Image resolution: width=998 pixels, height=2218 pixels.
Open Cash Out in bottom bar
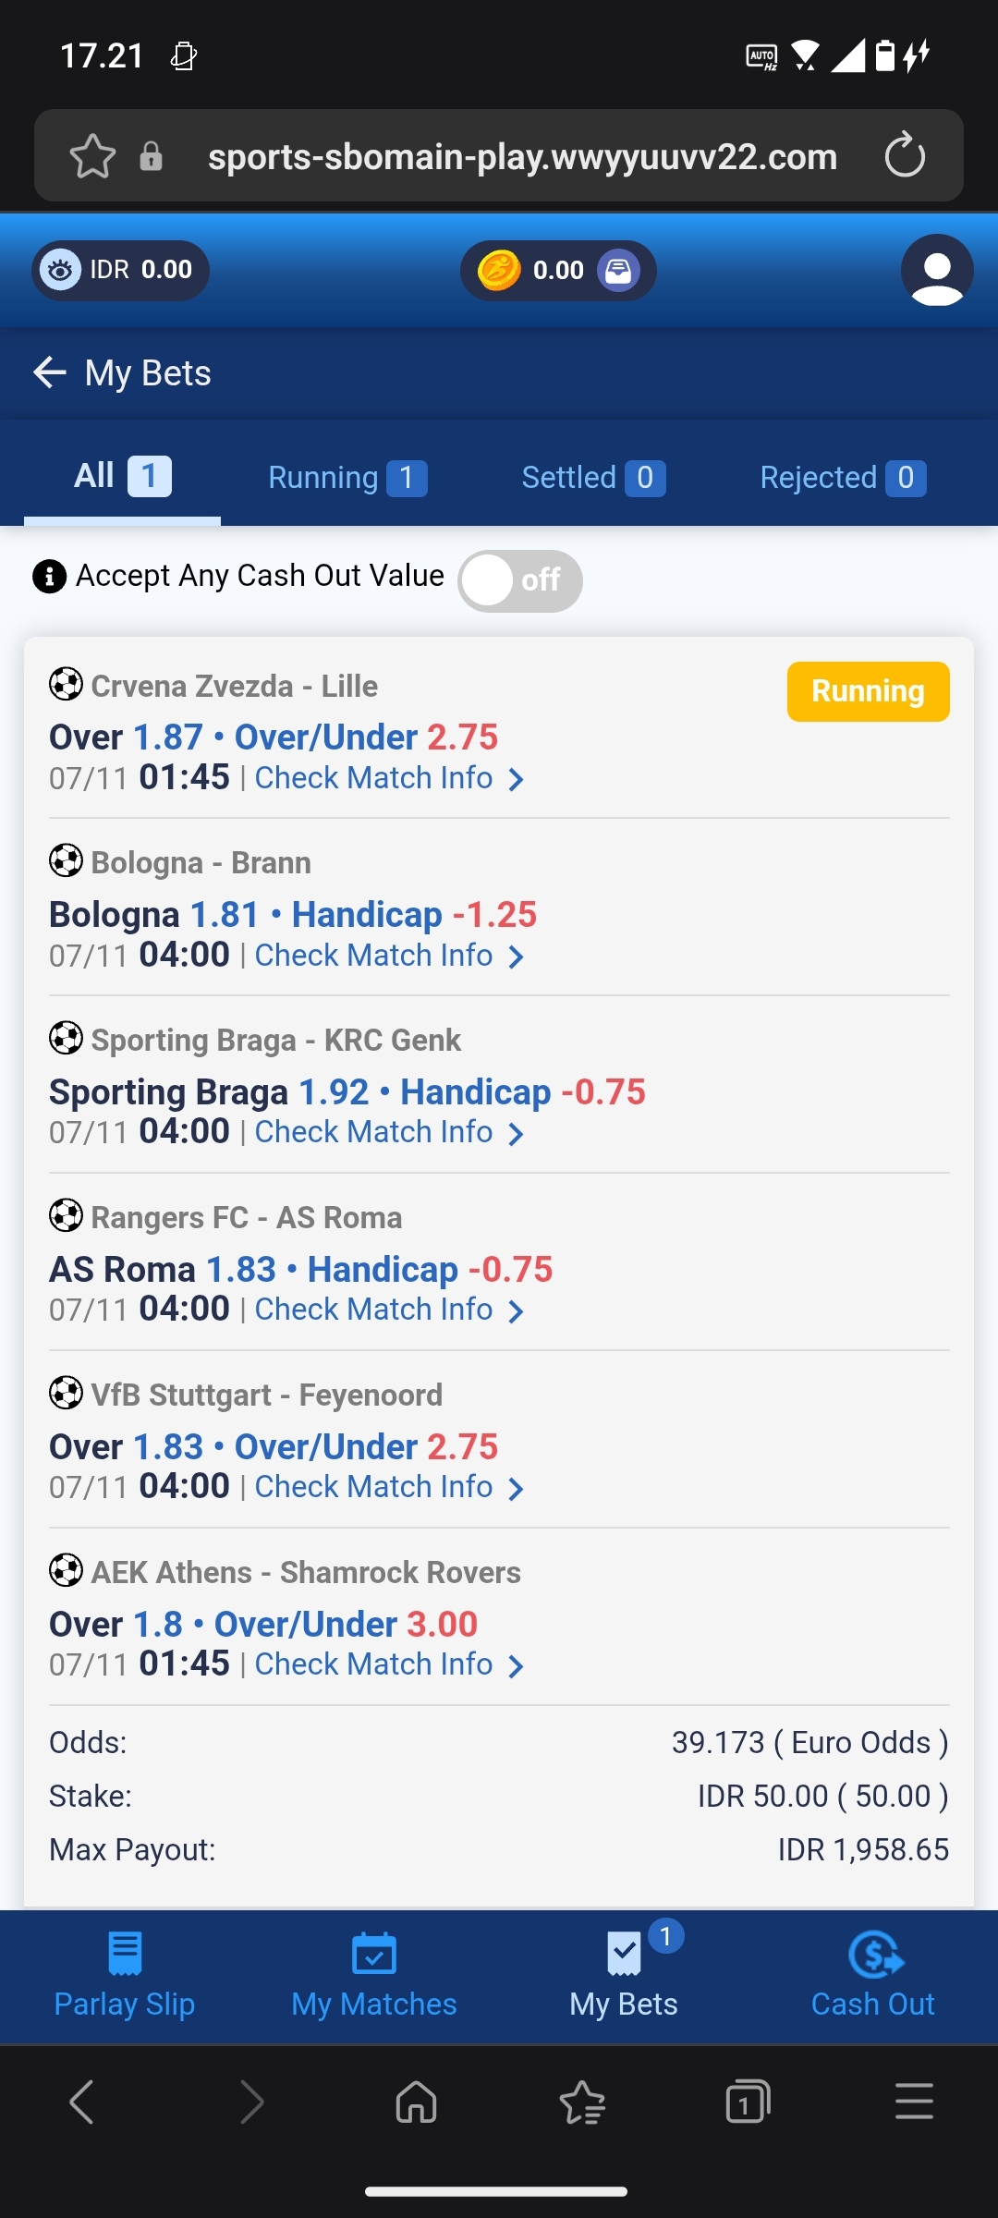[x=873, y=1976]
